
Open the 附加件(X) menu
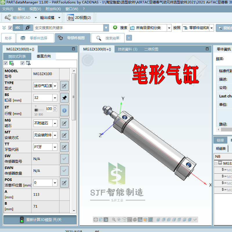[x=53, y=9]
